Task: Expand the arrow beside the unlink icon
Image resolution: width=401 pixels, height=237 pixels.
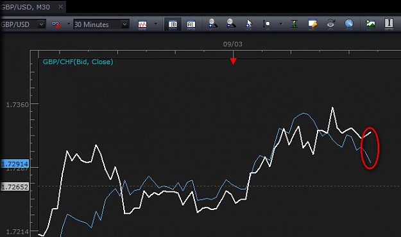Action: (69, 24)
